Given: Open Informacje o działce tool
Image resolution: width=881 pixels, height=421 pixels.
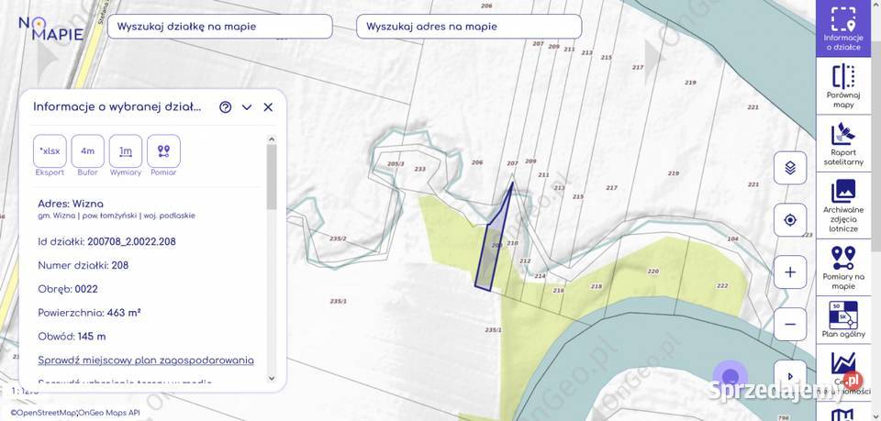Looking at the screenshot, I should pyautogui.click(x=842, y=28).
